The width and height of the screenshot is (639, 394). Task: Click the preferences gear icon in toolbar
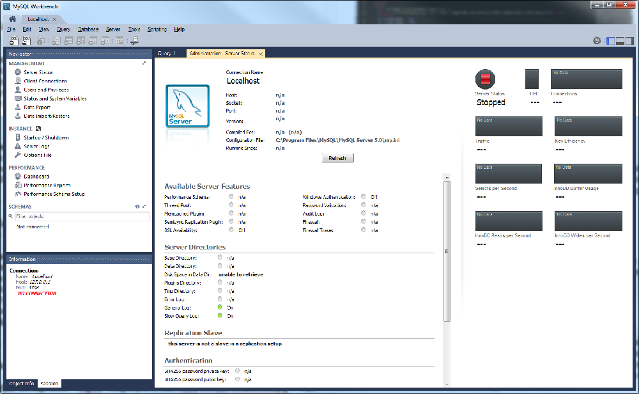click(597, 41)
